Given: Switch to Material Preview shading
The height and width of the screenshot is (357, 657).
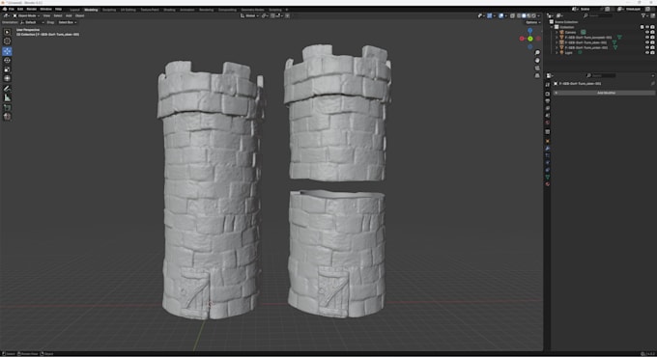Looking at the screenshot, I should click(528, 15).
